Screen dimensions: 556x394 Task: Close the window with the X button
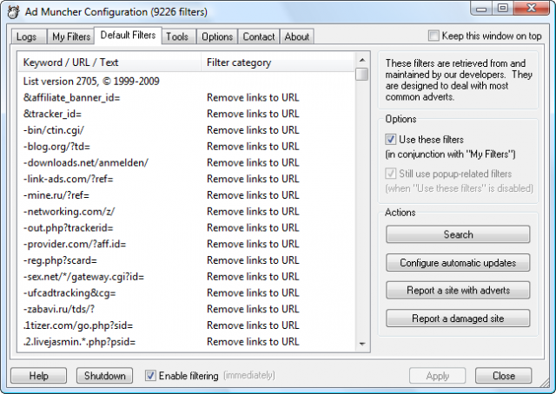531,9
